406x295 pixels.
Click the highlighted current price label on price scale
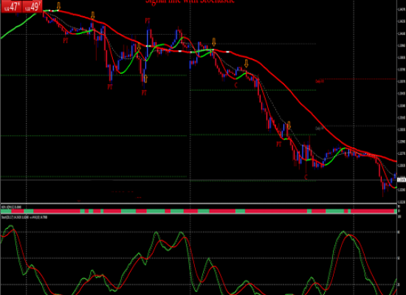(402, 180)
